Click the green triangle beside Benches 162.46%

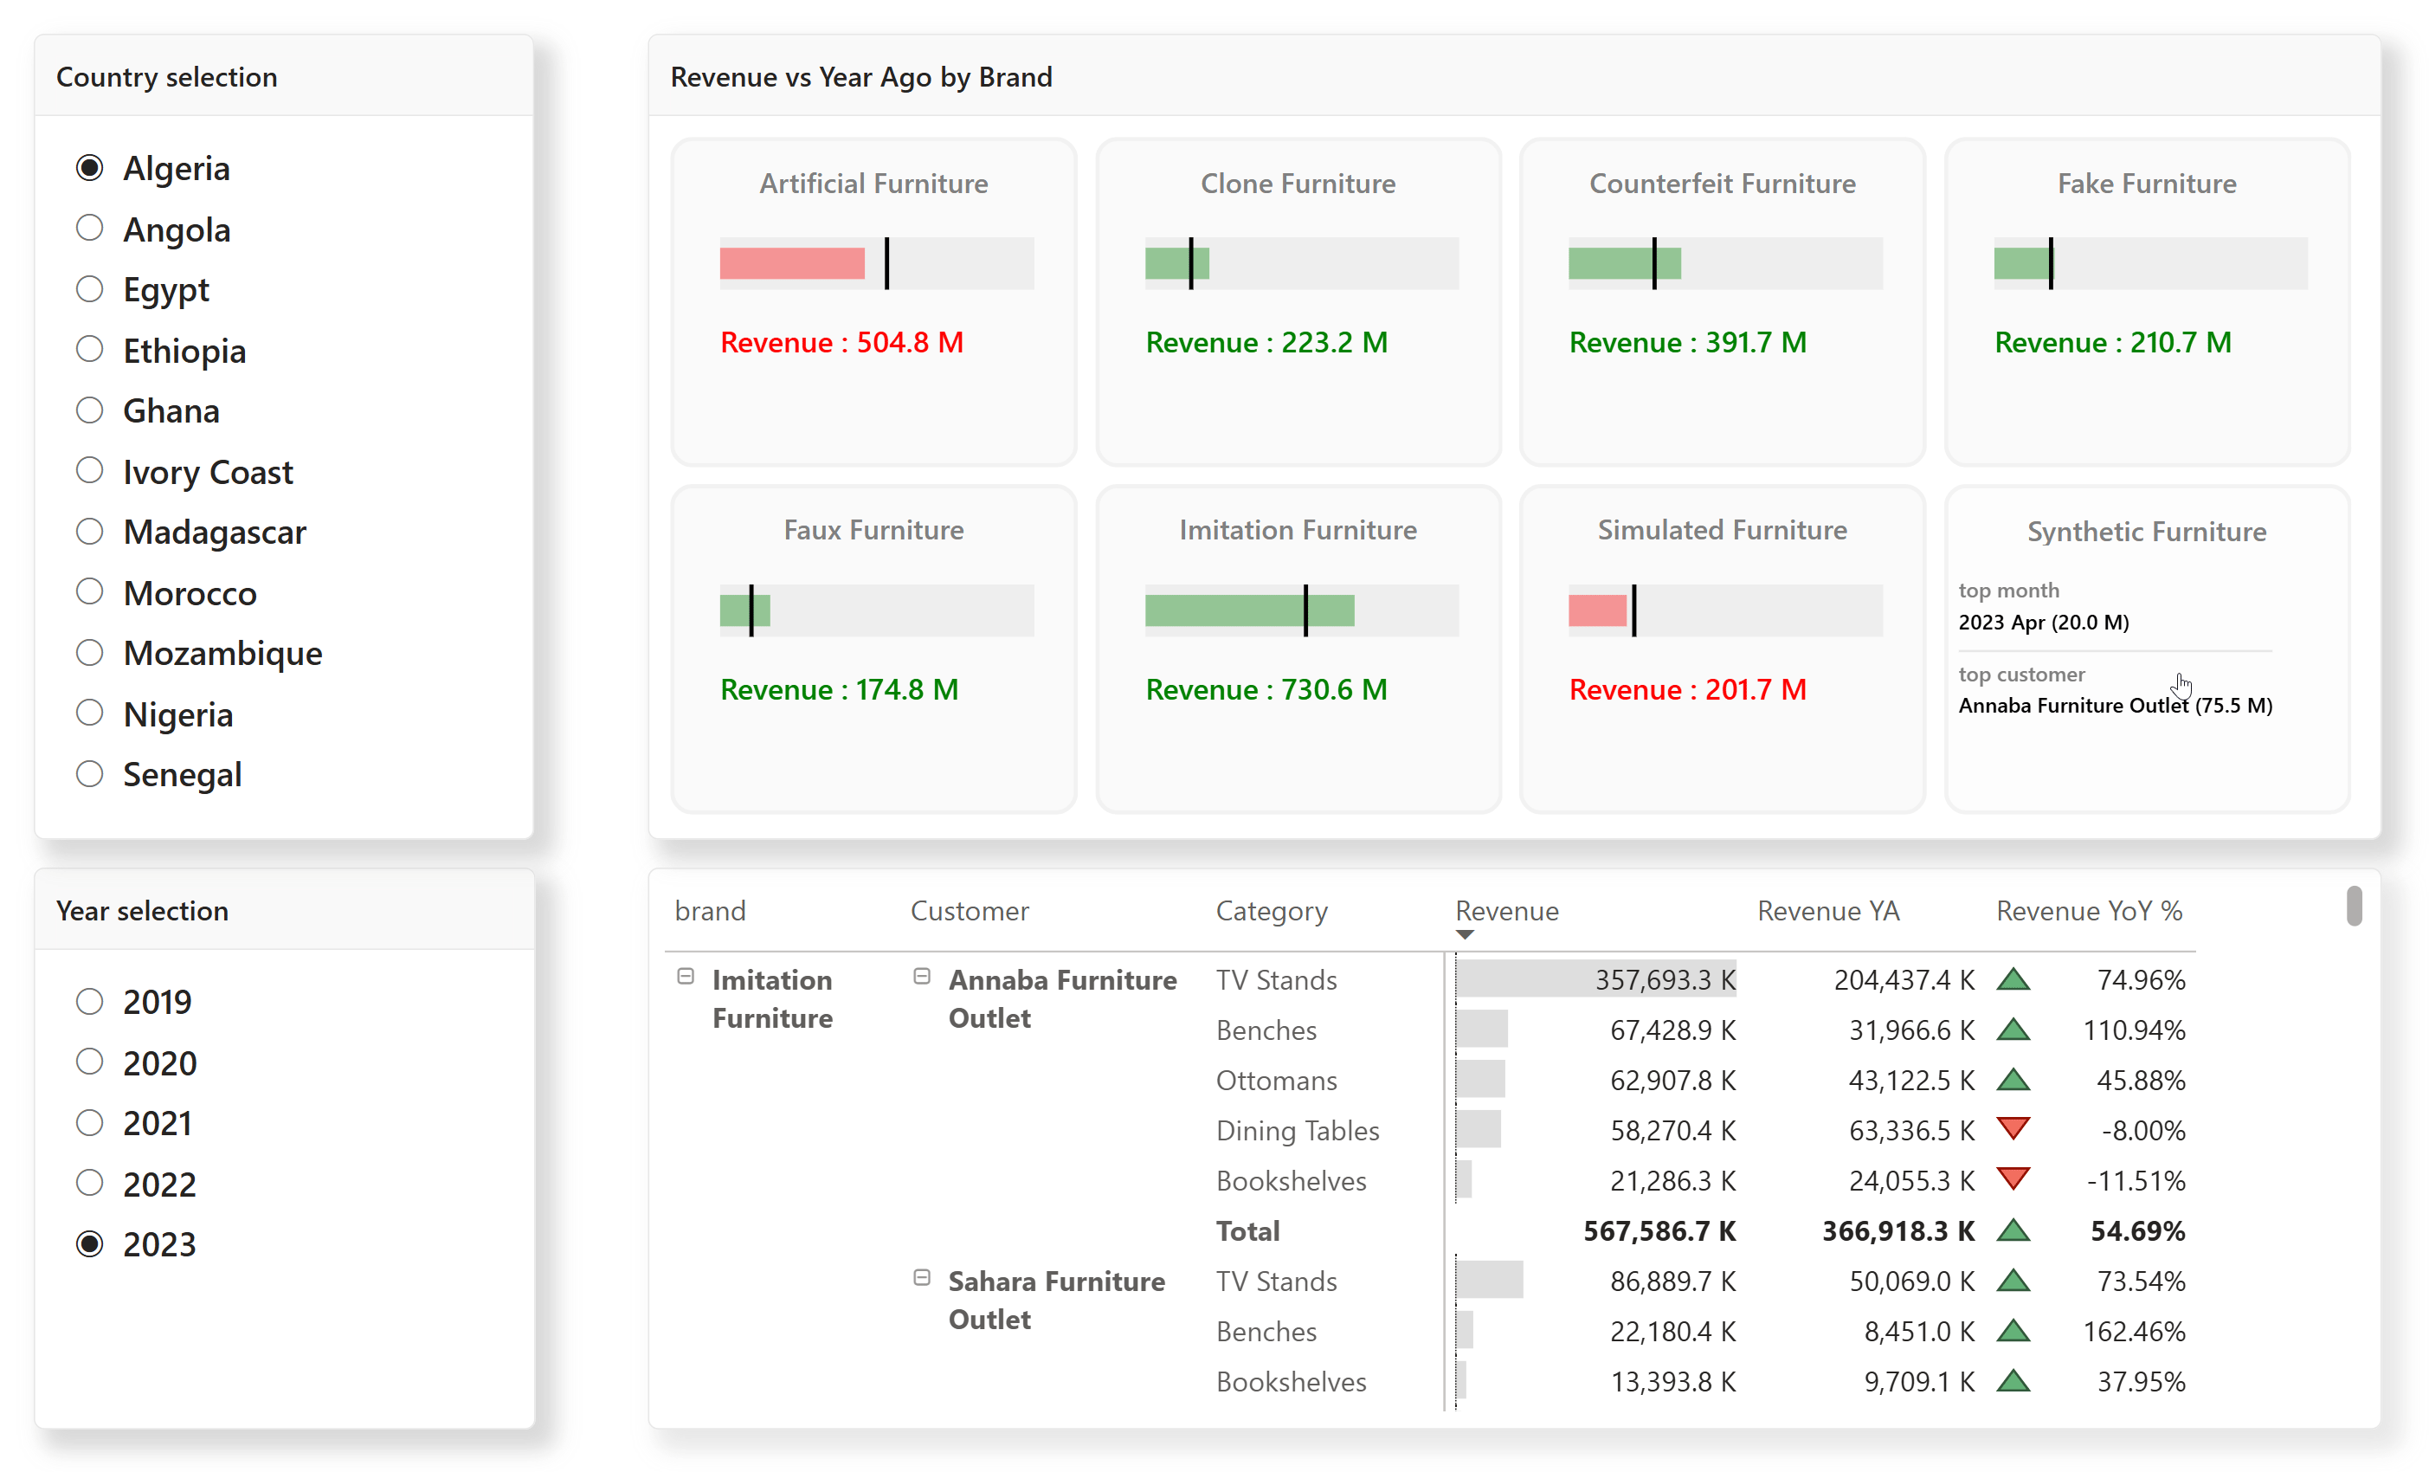pos(2015,1331)
